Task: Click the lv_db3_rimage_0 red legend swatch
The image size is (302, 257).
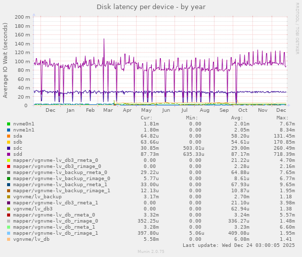Action: coord(9,166)
